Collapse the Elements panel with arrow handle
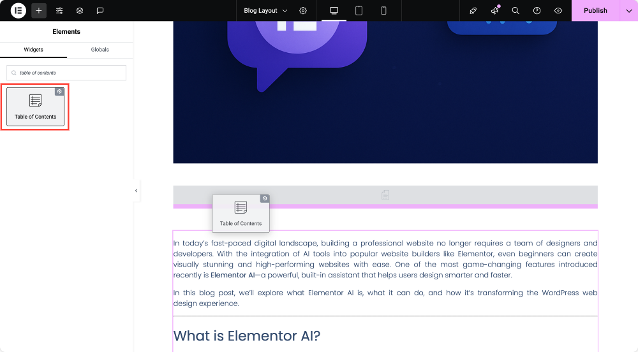Viewport: 638px width, 352px height. 136,190
